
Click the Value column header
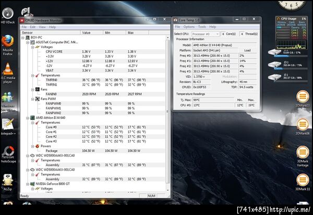92,32
